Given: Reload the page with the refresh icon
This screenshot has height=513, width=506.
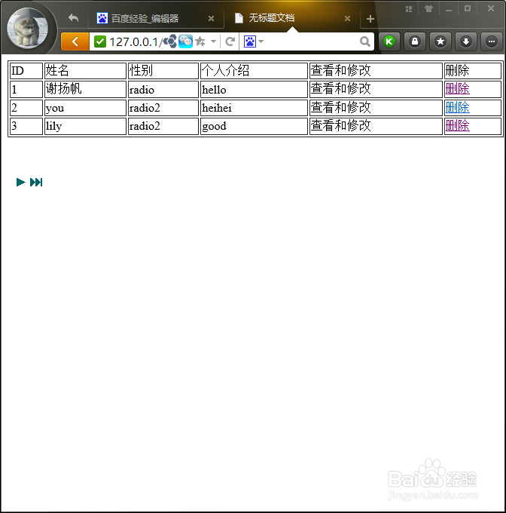Looking at the screenshot, I should click(x=230, y=41).
